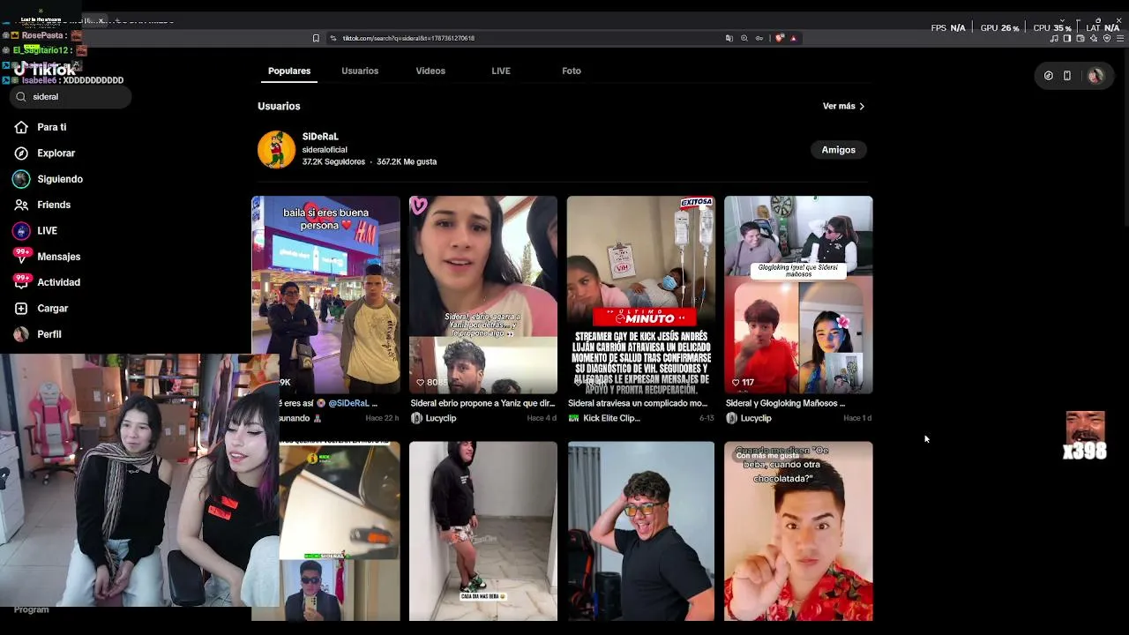Open the Friends people icon
Screen dimensions: 1129x635
(x=21, y=205)
